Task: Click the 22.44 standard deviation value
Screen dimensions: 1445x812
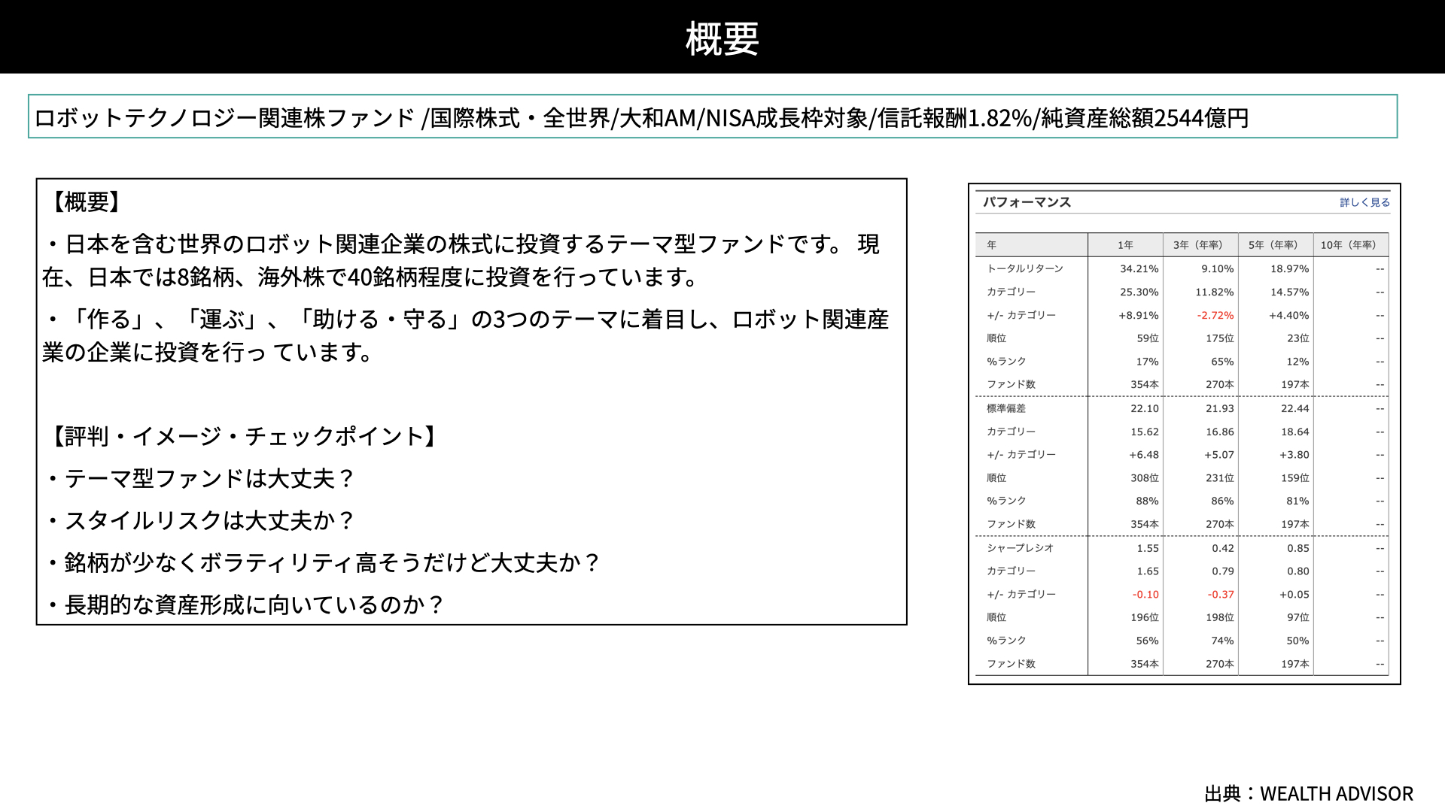Action: [x=1295, y=408]
